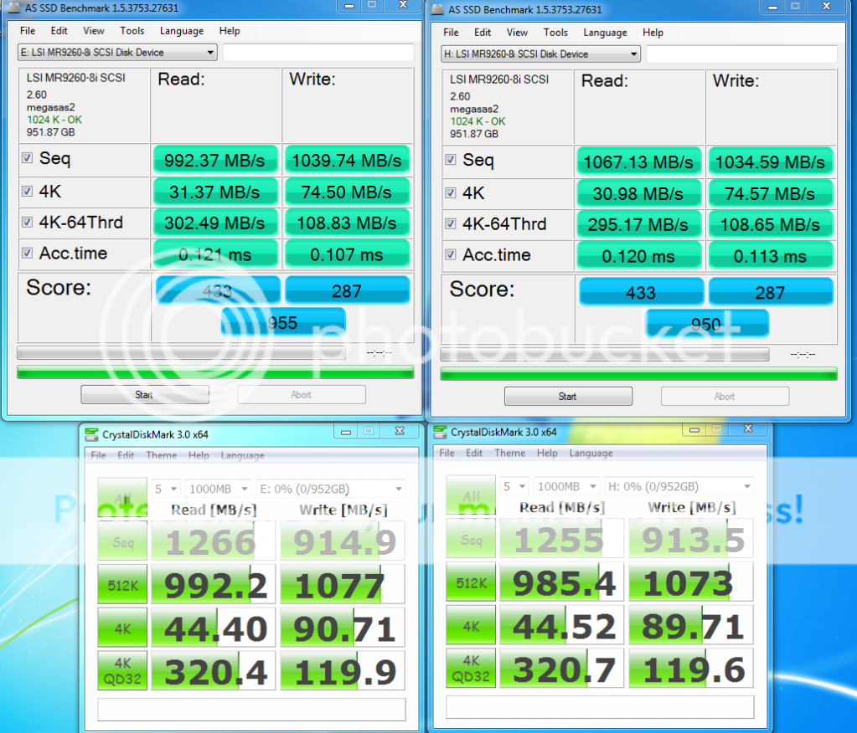
Task: Open View menu in AS SSD H: window
Action: [x=517, y=33]
